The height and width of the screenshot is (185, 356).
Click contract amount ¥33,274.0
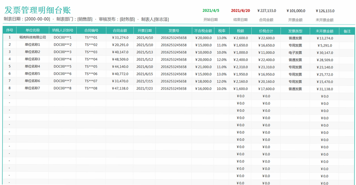click(x=120, y=37)
